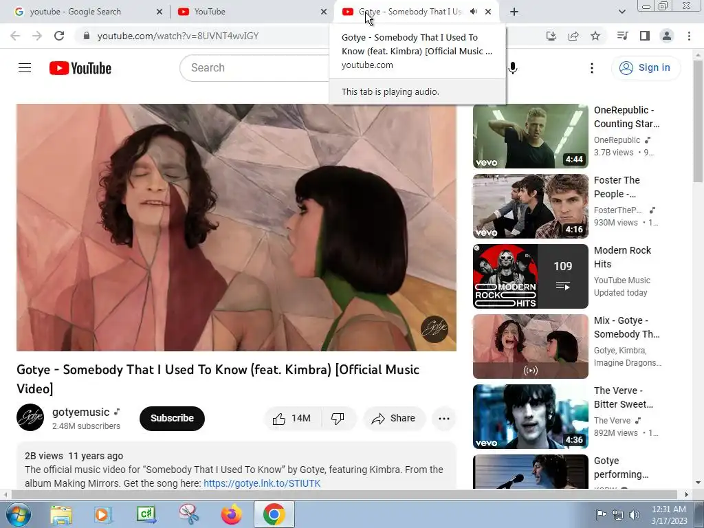Open the Mix - Gotye - Somebody thumbnail
This screenshot has width=704, height=528.
pyautogui.click(x=530, y=346)
